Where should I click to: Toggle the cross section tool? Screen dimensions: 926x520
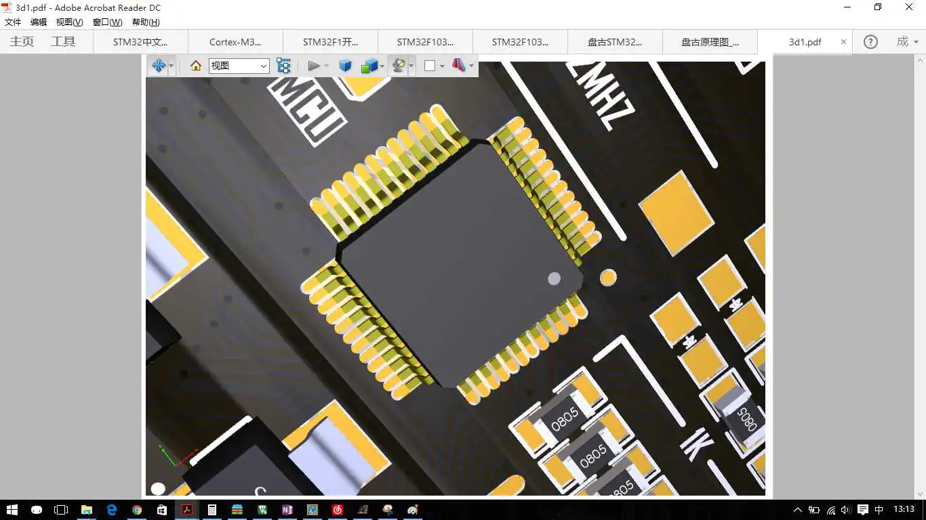(x=460, y=66)
